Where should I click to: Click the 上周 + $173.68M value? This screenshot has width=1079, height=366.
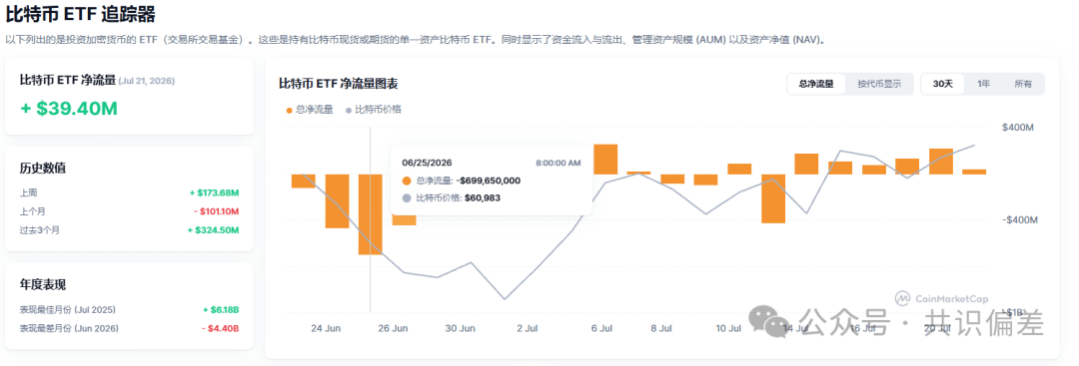pos(214,192)
